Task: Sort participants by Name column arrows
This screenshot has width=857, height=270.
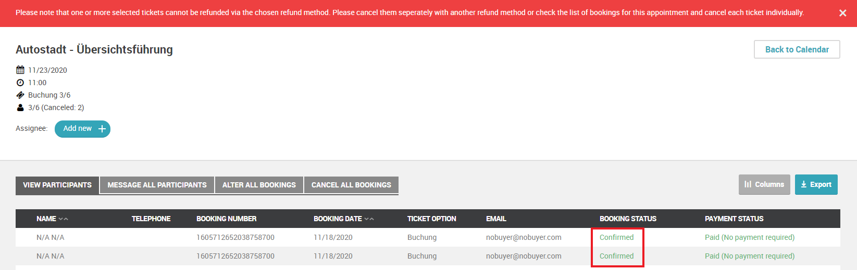Action: 64,219
